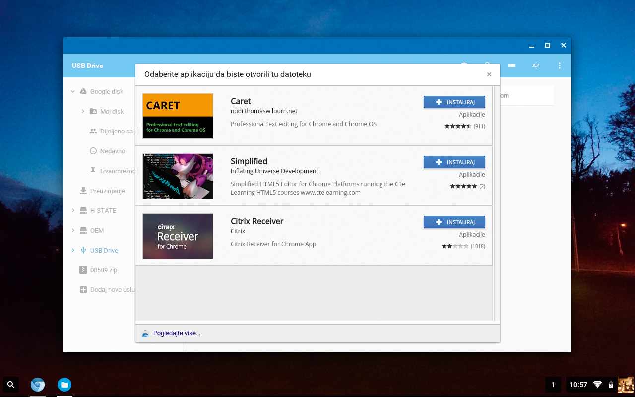Open the Nedavno clock icon
This screenshot has height=397, width=635.
pyautogui.click(x=93, y=151)
